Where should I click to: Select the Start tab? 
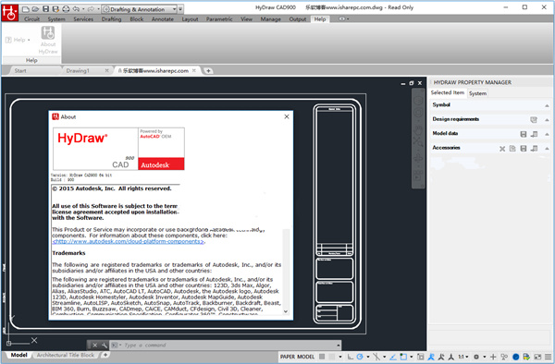click(20, 71)
